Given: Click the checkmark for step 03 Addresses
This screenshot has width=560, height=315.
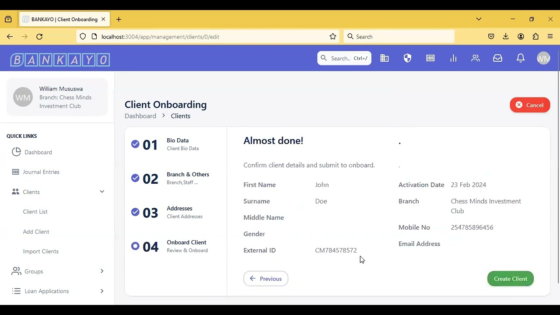Looking at the screenshot, I should click(x=135, y=212).
